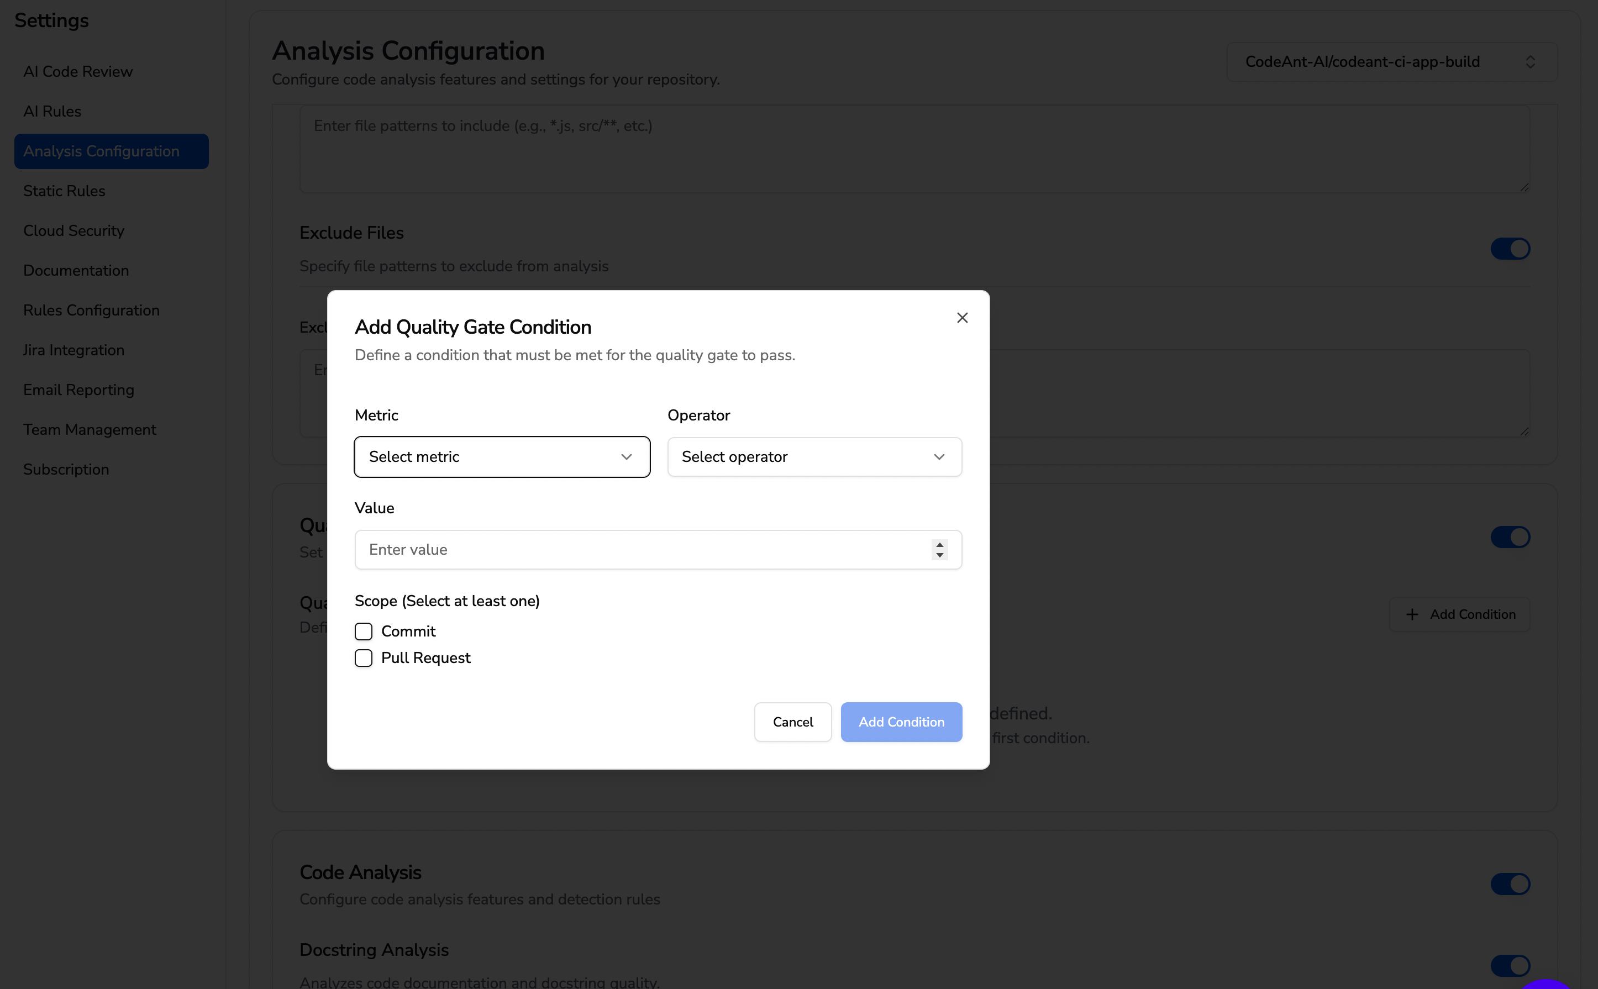Select Analysis Configuration in sidebar

click(111, 151)
